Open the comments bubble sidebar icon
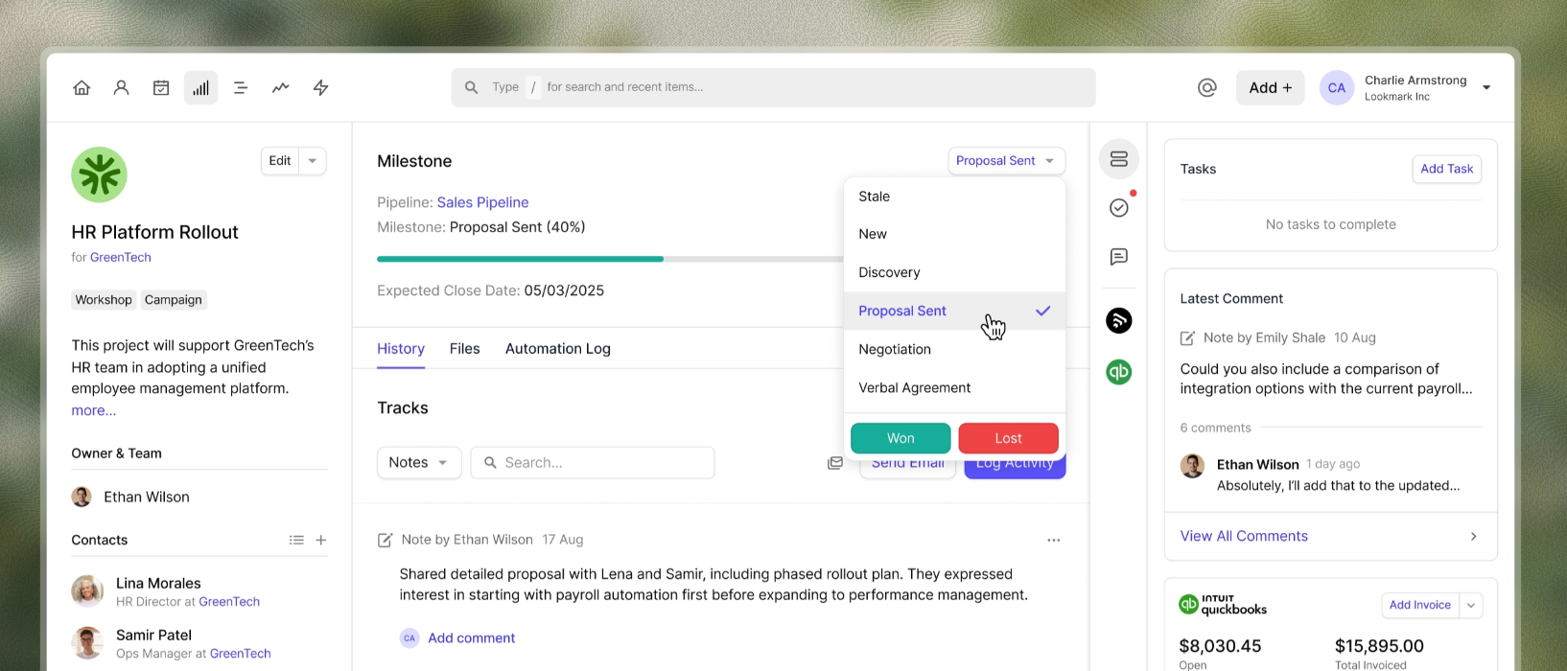 [x=1119, y=257]
